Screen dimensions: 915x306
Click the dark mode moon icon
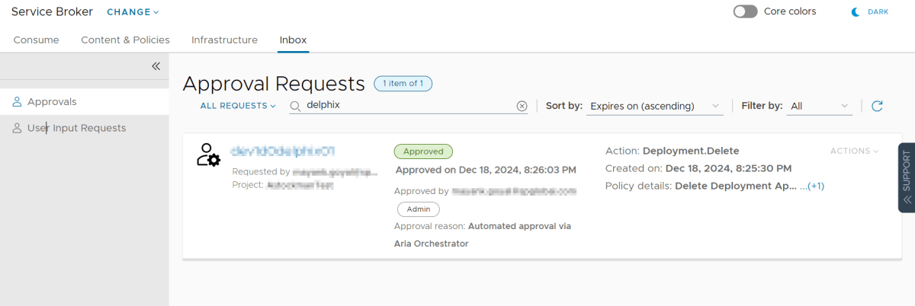856,12
